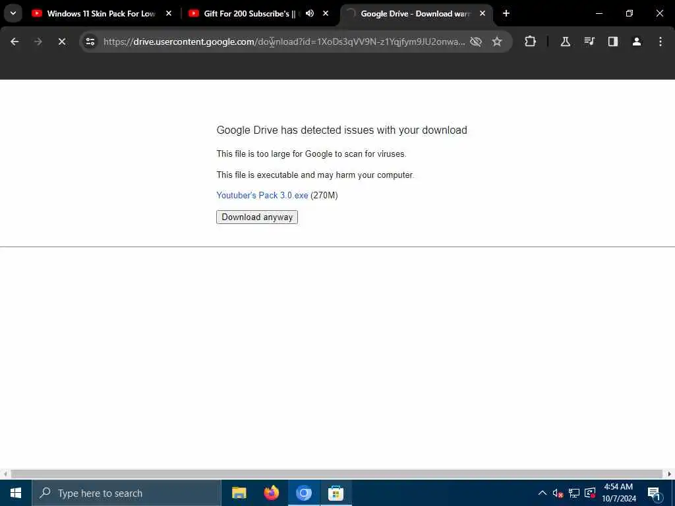The width and height of the screenshot is (675, 506).
Task: Open a new tab with plus button
Action: pos(506,13)
